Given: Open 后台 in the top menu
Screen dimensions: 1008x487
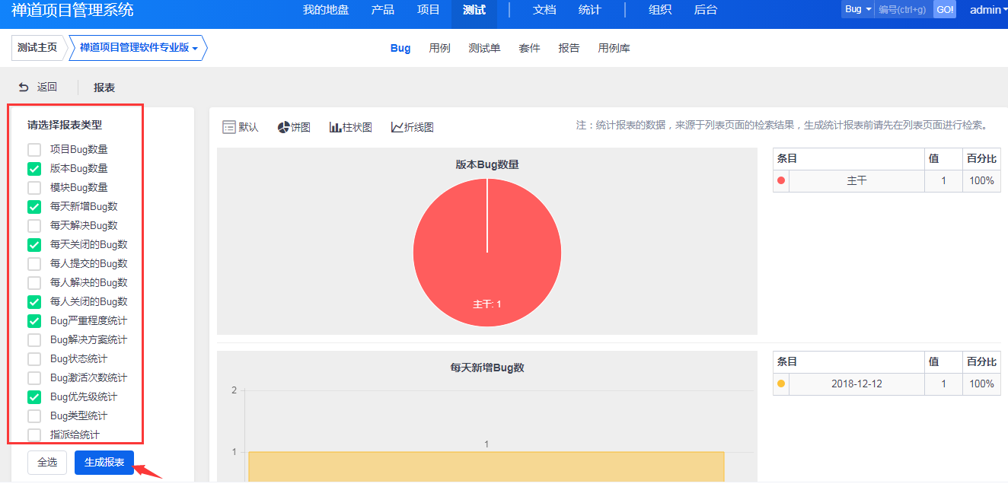Looking at the screenshot, I should [706, 10].
